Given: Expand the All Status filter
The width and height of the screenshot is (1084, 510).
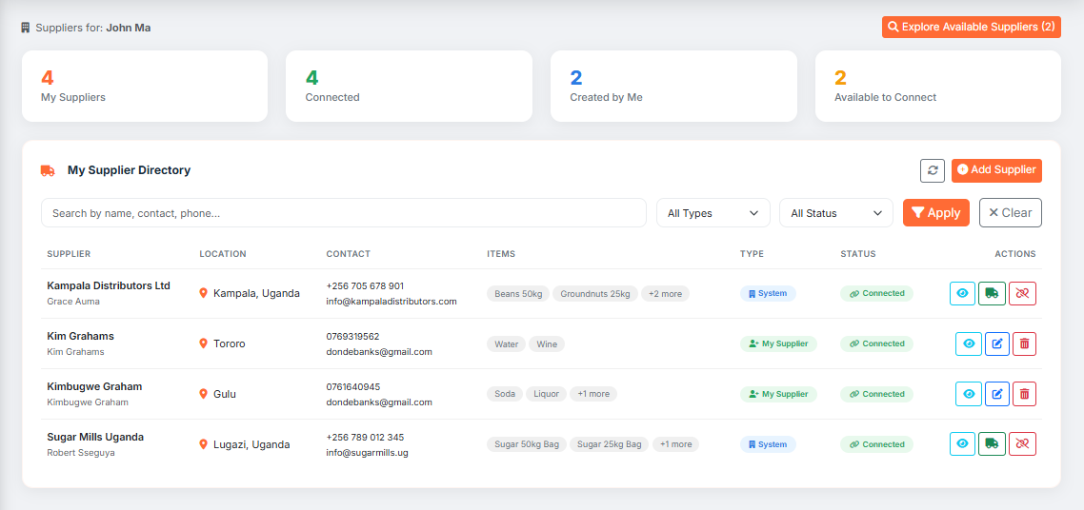Looking at the screenshot, I should click(x=835, y=213).
